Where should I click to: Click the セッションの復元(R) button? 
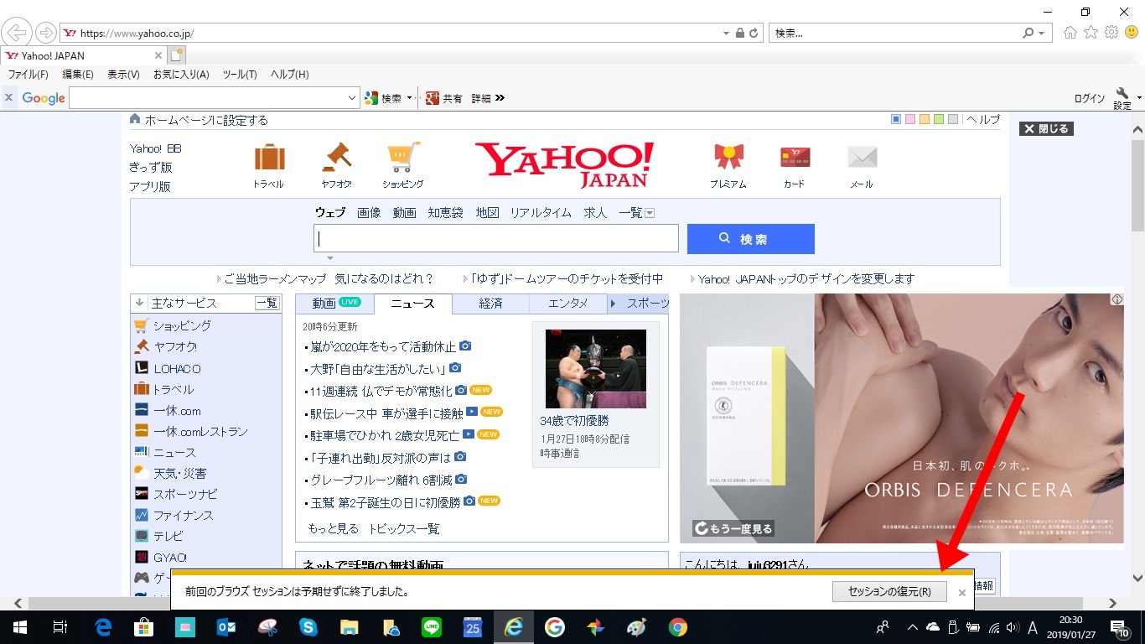coord(889,591)
